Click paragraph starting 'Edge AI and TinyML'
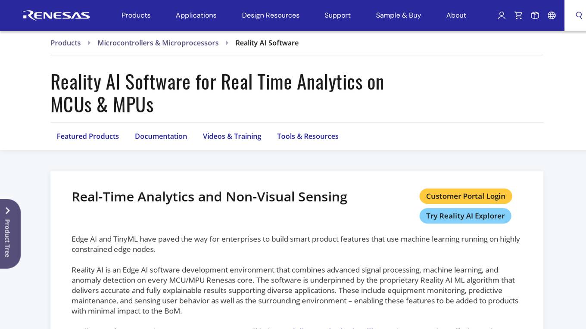The height and width of the screenshot is (329, 586). tap(296, 244)
